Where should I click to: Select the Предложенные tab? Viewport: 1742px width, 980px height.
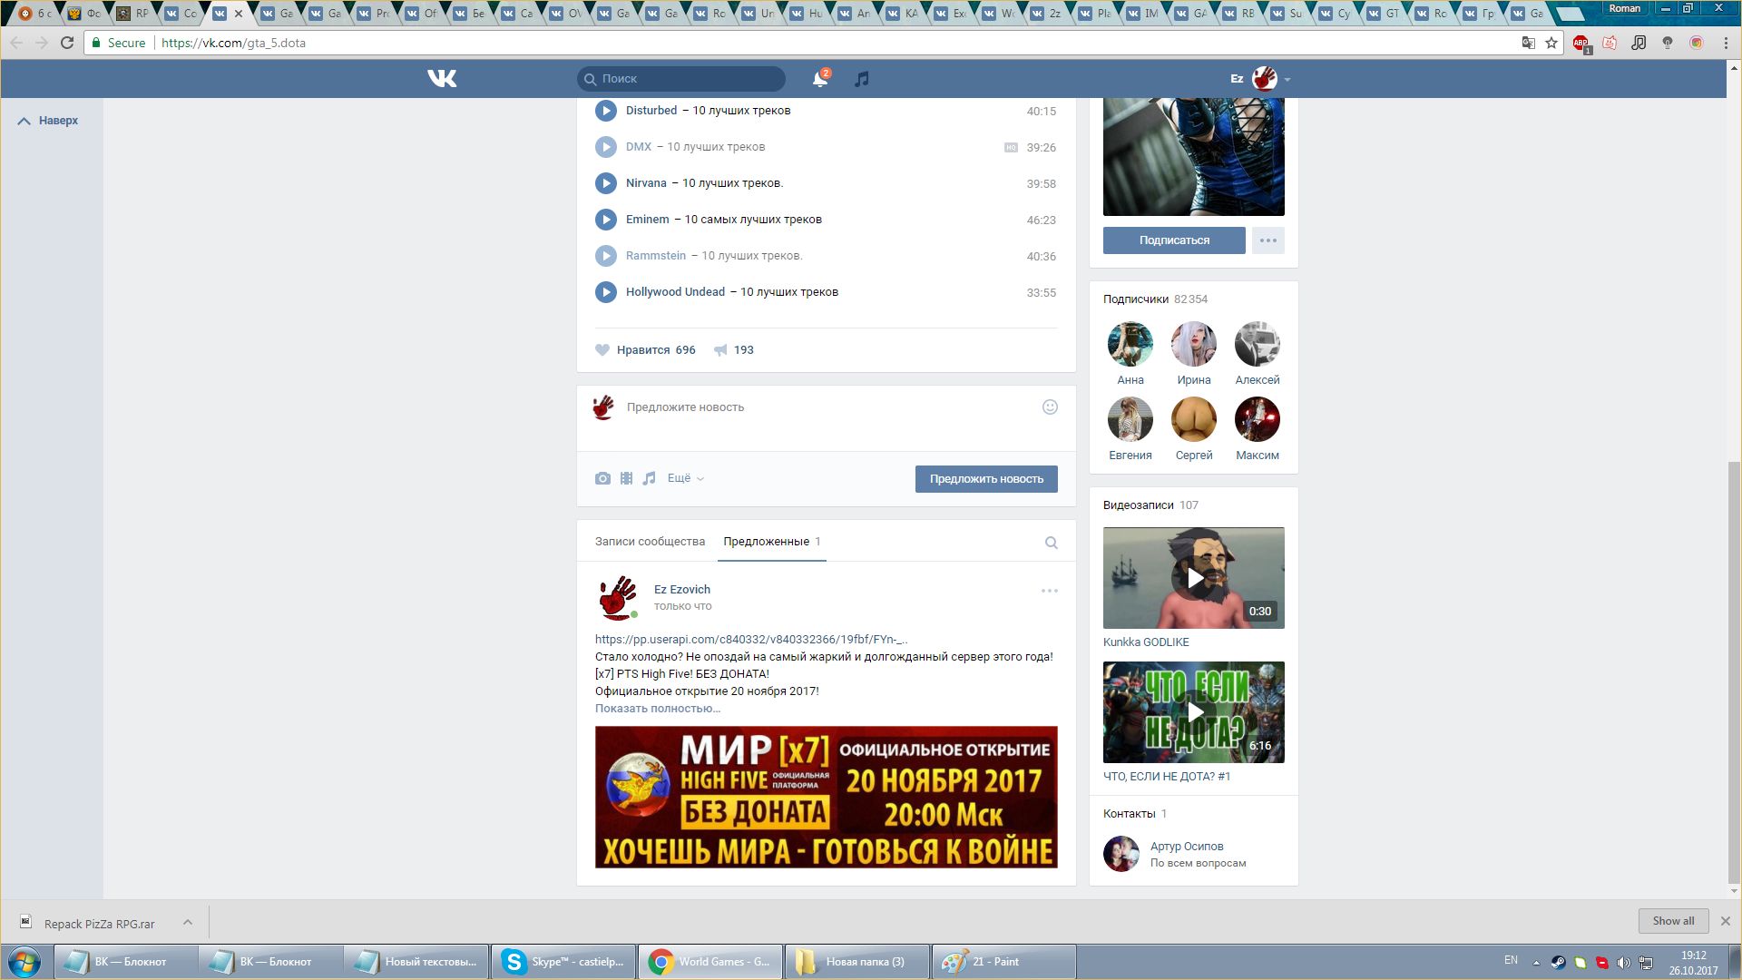coord(766,542)
